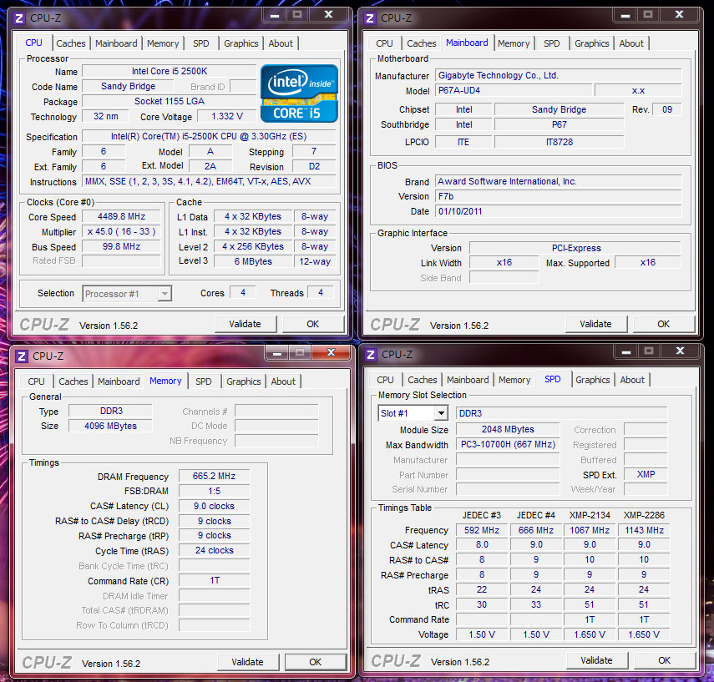
Task: Click Validate in the SPD window
Action: [596, 660]
